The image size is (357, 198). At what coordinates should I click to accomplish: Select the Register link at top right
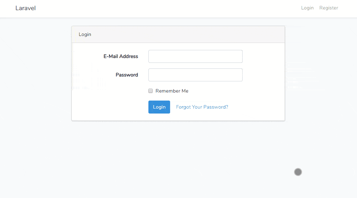point(329,8)
